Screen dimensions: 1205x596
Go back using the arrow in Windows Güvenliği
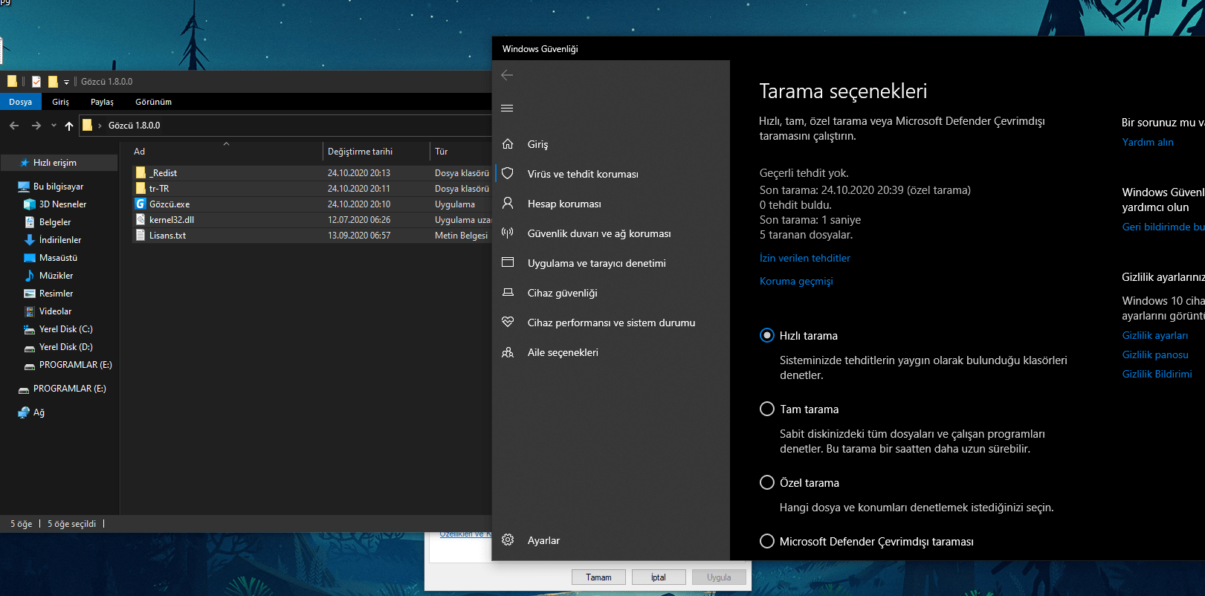pos(507,75)
